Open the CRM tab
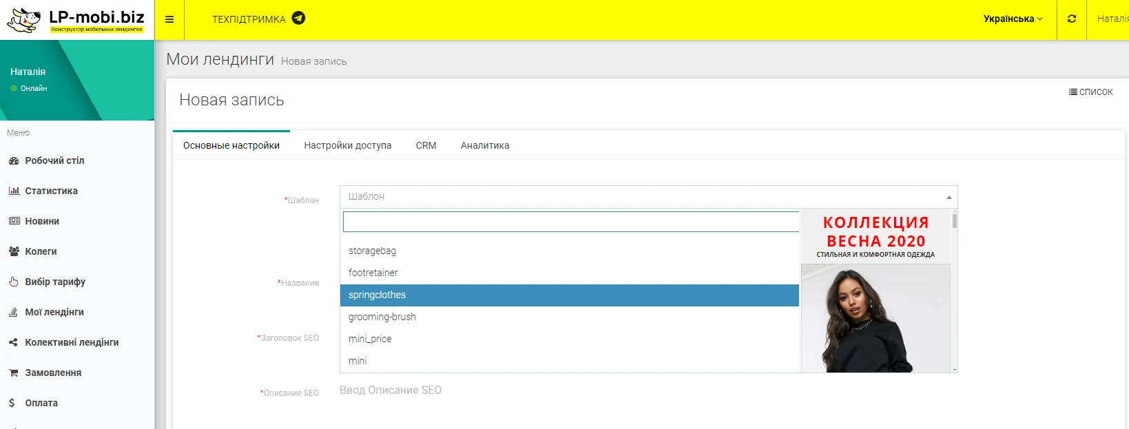The image size is (1129, 429). coord(426,145)
